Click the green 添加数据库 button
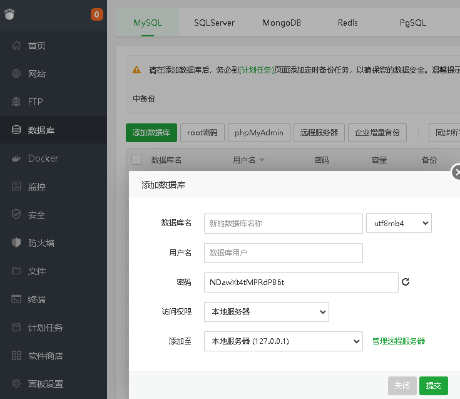Screen dimensions: 460x399 click(x=151, y=133)
